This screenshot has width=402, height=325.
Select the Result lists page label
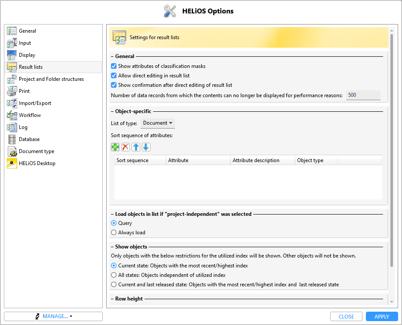[31, 67]
